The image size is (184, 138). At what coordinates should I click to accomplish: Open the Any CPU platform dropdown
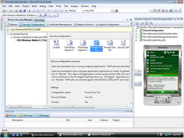point(112,11)
